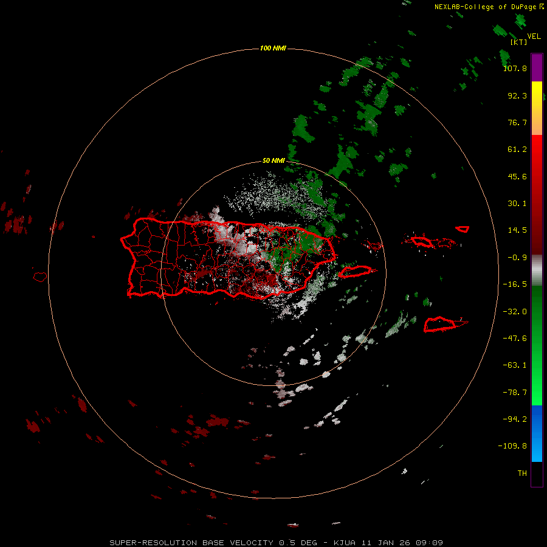Click the -109.8 velocity scale value
The width and height of the screenshot is (547, 547).
coord(512,446)
